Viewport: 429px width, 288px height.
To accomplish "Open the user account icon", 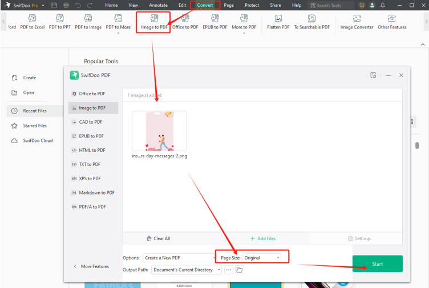I will (x=372, y=5).
